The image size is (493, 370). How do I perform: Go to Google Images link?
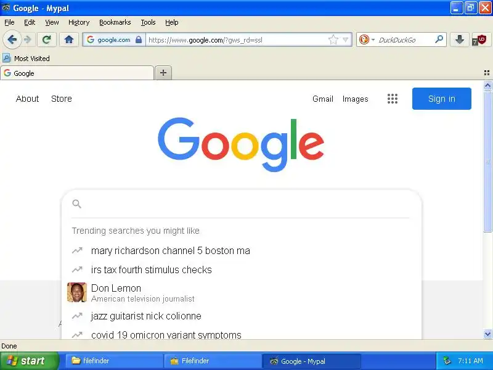tap(356, 99)
